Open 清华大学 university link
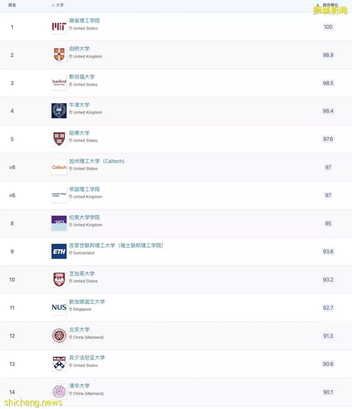Screen dimensions: 352x409 tap(79, 386)
